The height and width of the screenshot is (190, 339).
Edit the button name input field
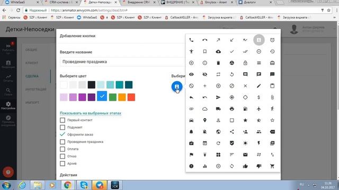(x=122, y=62)
